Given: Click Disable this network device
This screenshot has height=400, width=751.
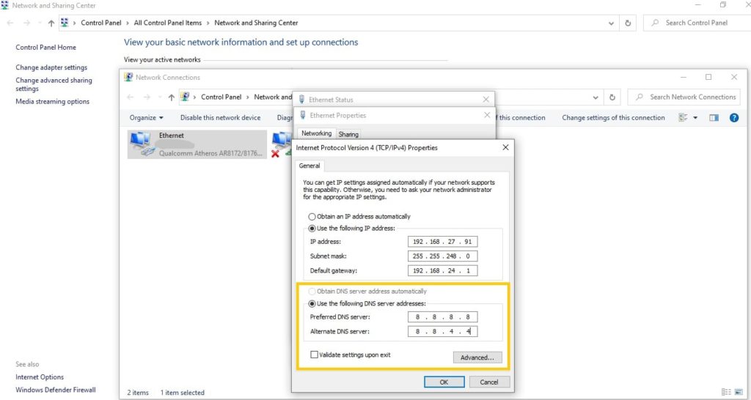Looking at the screenshot, I should [x=220, y=118].
